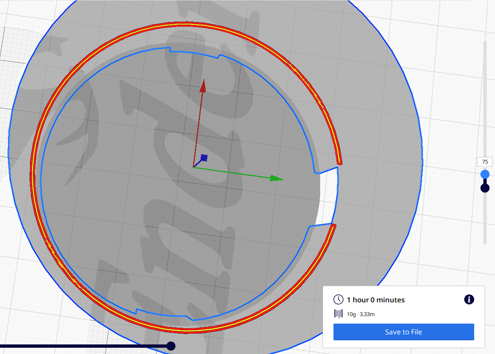
Task: Click the bottom progress bar track
Action: [x=83, y=346]
